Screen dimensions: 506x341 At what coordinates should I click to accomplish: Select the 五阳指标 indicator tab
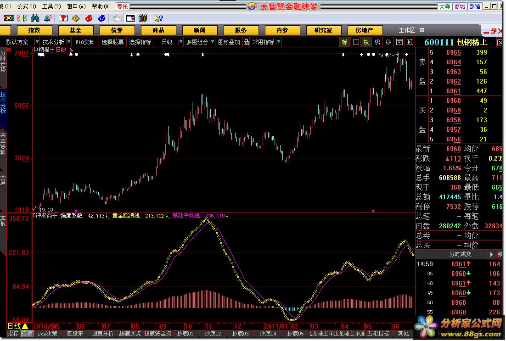tap(378, 334)
